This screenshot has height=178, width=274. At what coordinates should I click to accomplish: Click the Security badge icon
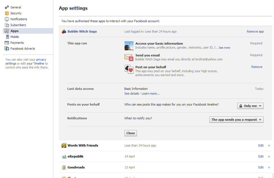coord(7,13)
